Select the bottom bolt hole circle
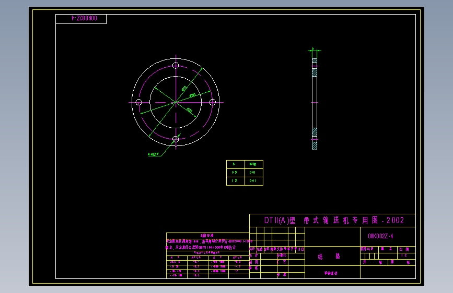Viewport: 453px width, 293px height. pos(176,139)
